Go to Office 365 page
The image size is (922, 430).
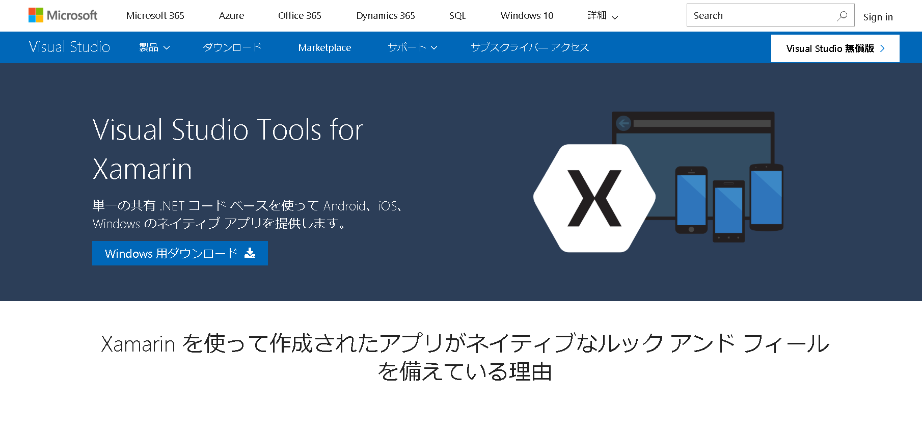pos(300,16)
